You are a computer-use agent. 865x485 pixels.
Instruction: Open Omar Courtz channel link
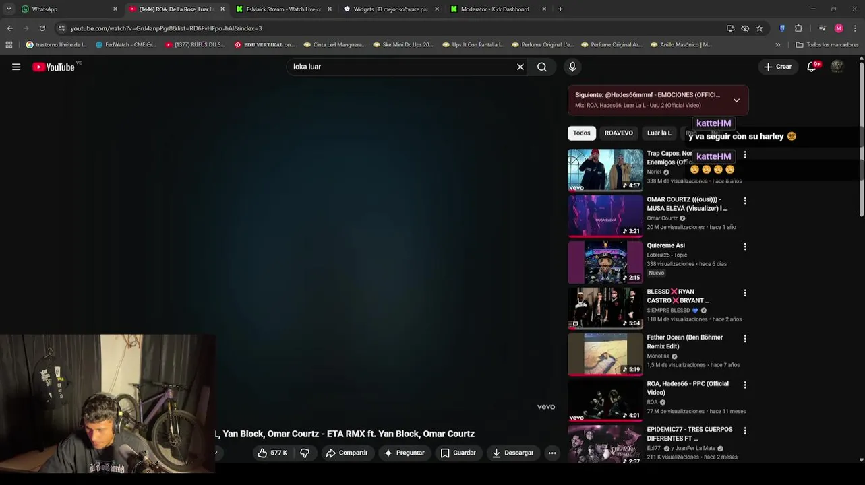pyautogui.click(x=662, y=218)
